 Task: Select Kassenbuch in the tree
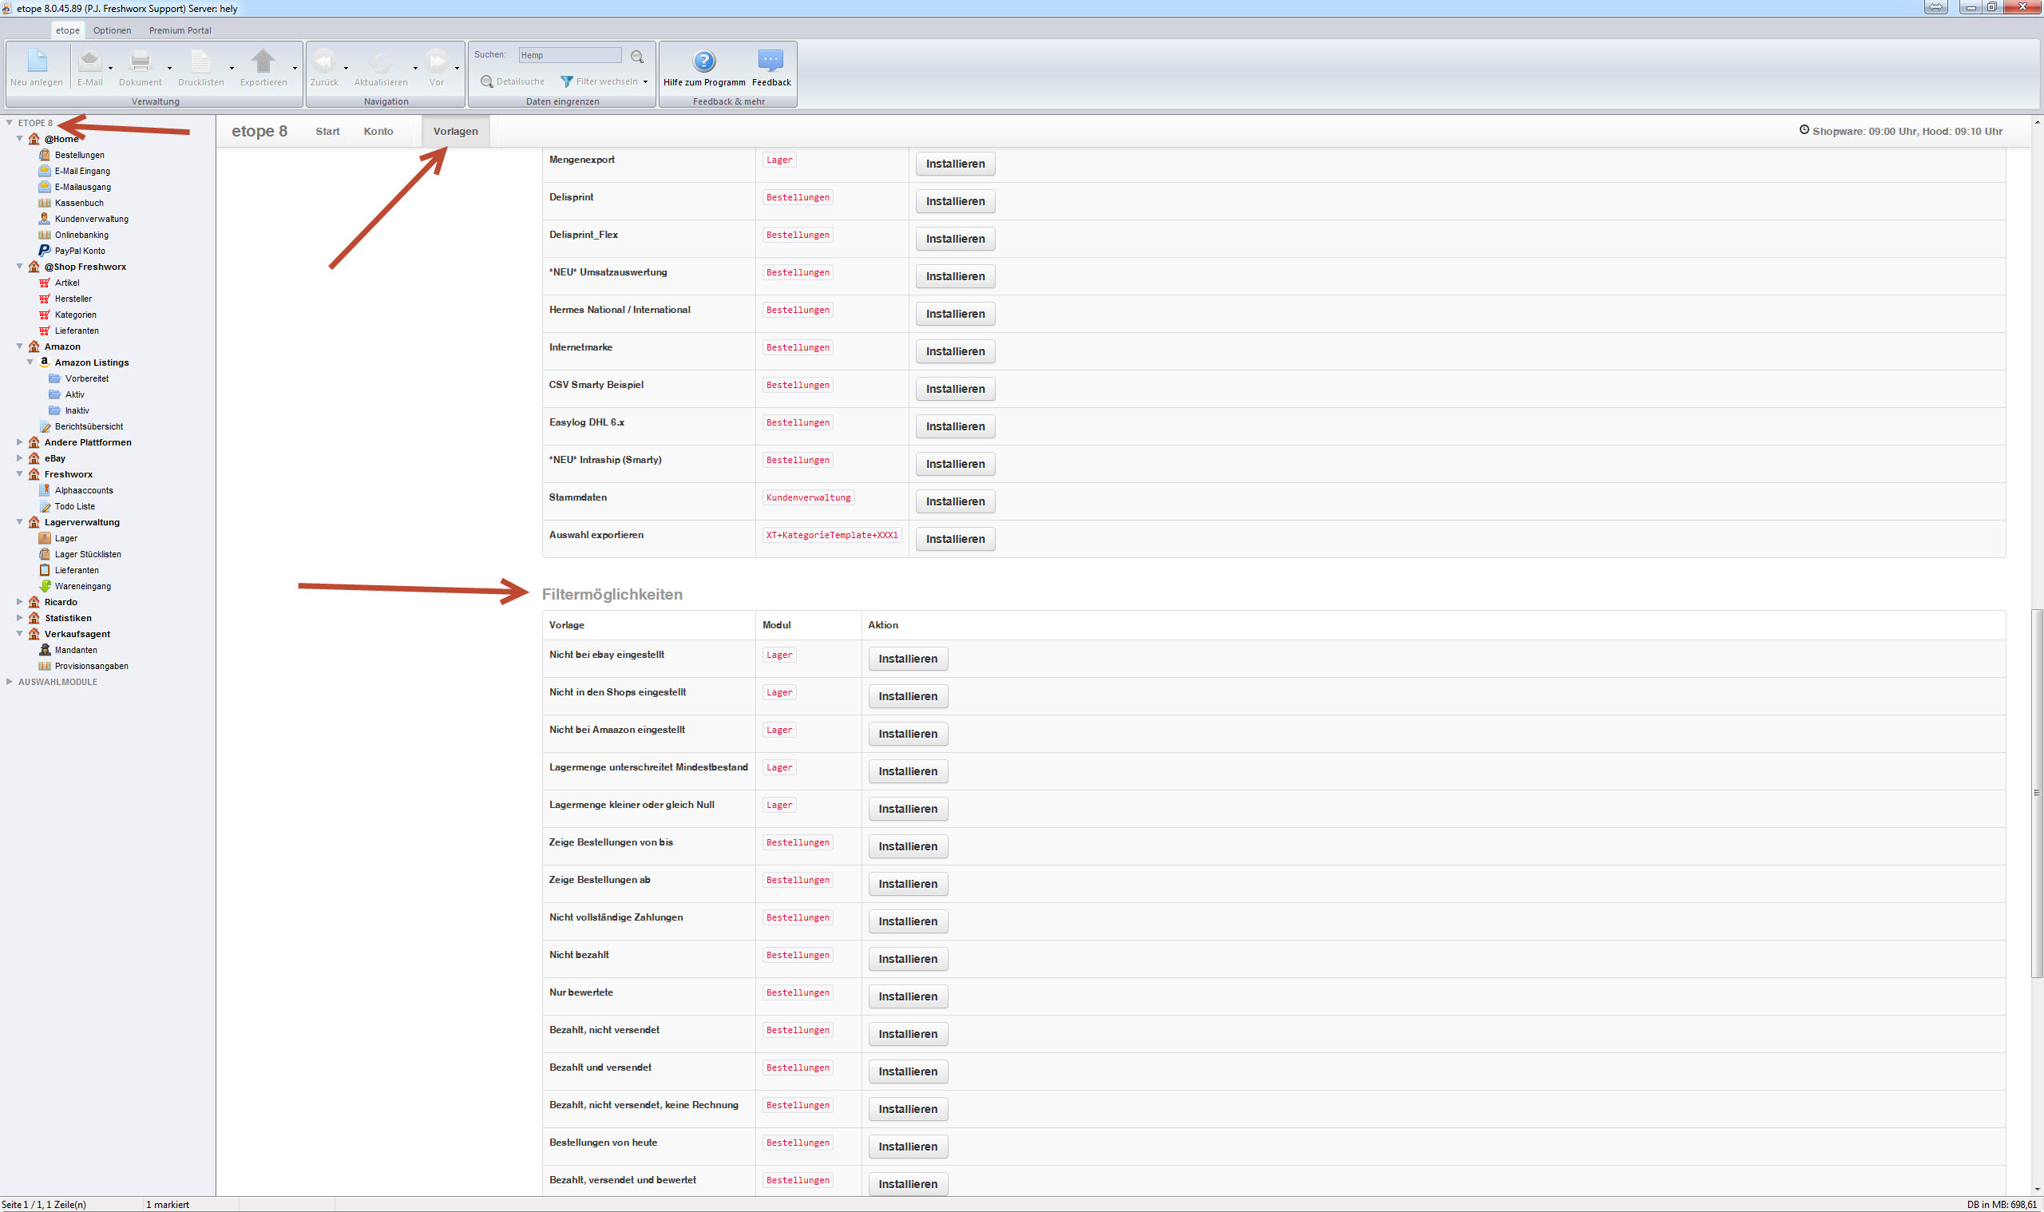click(78, 203)
